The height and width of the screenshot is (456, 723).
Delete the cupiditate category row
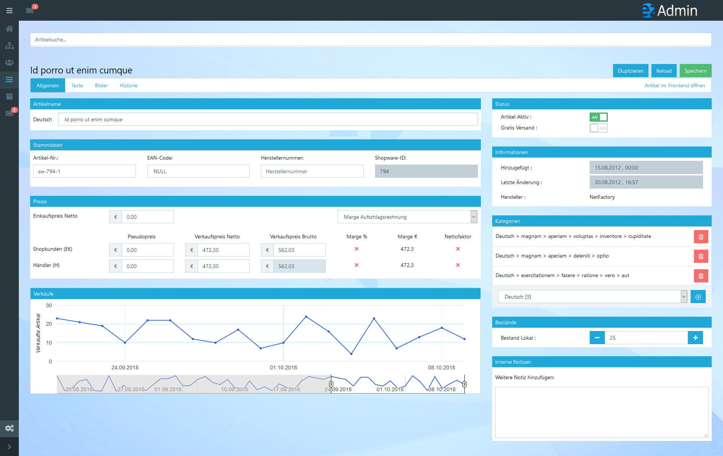701,237
